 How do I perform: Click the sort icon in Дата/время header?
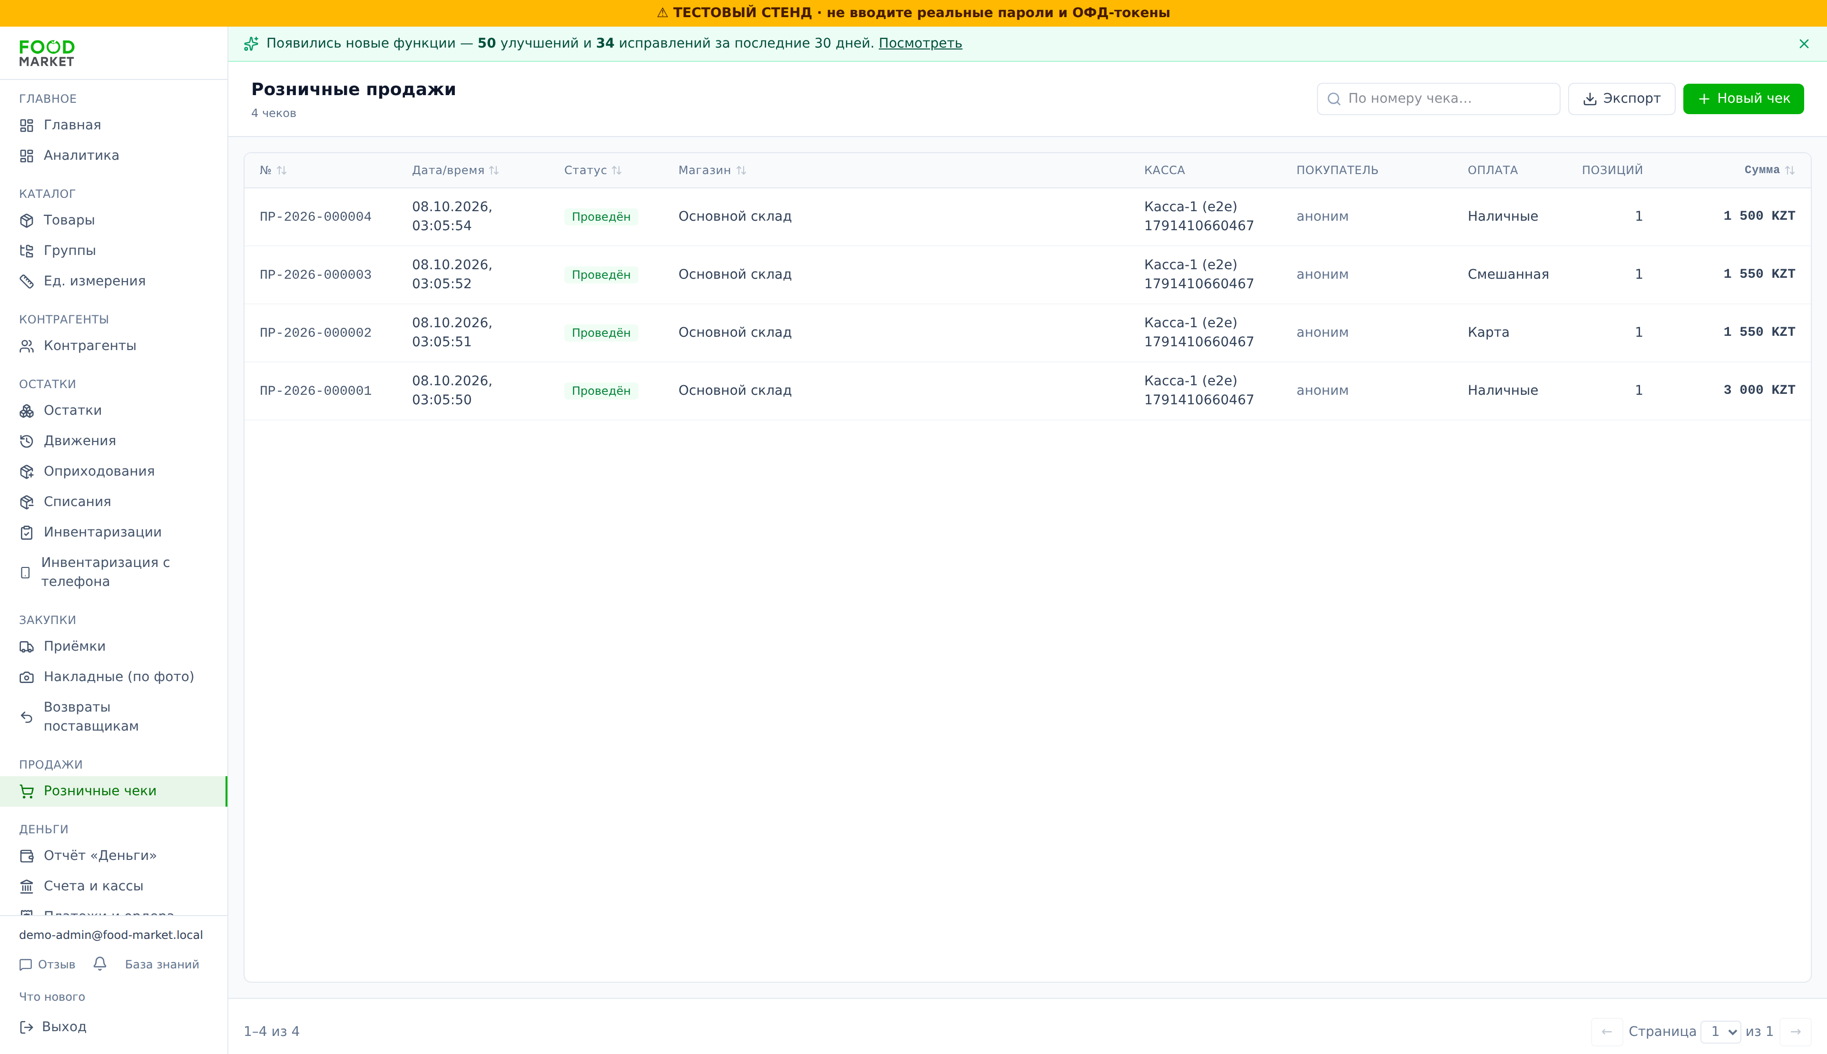click(494, 170)
